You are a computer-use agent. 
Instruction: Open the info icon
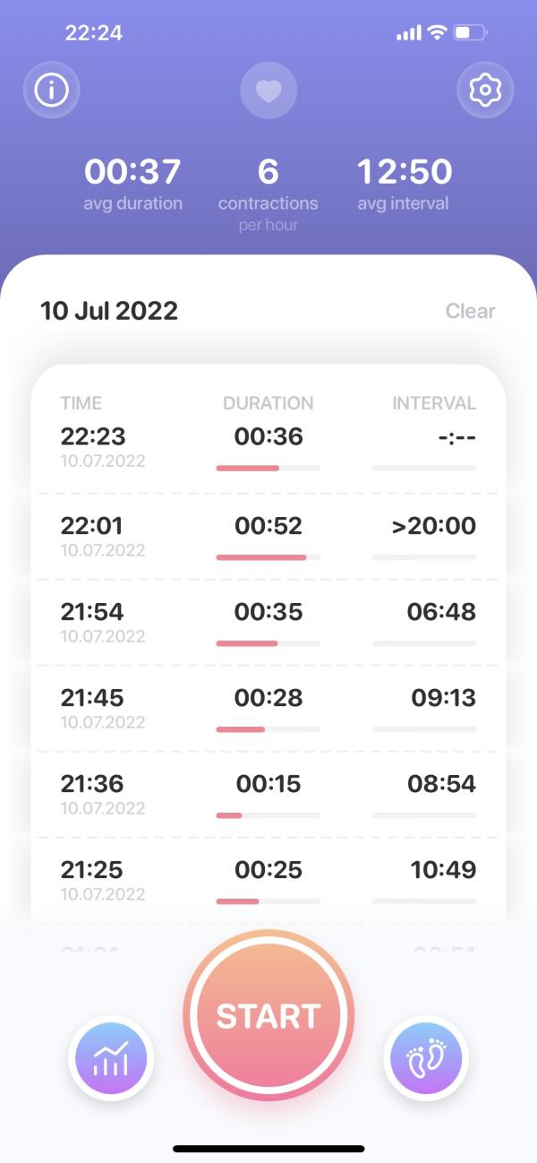tap(51, 90)
